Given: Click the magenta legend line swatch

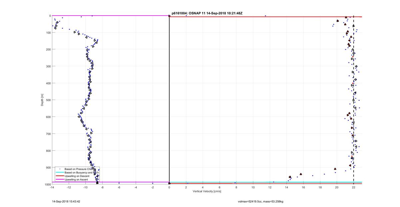Looking at the screenshot, I should point(60,179).
